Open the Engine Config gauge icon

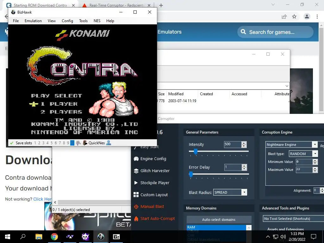click(x=136, y=159)
